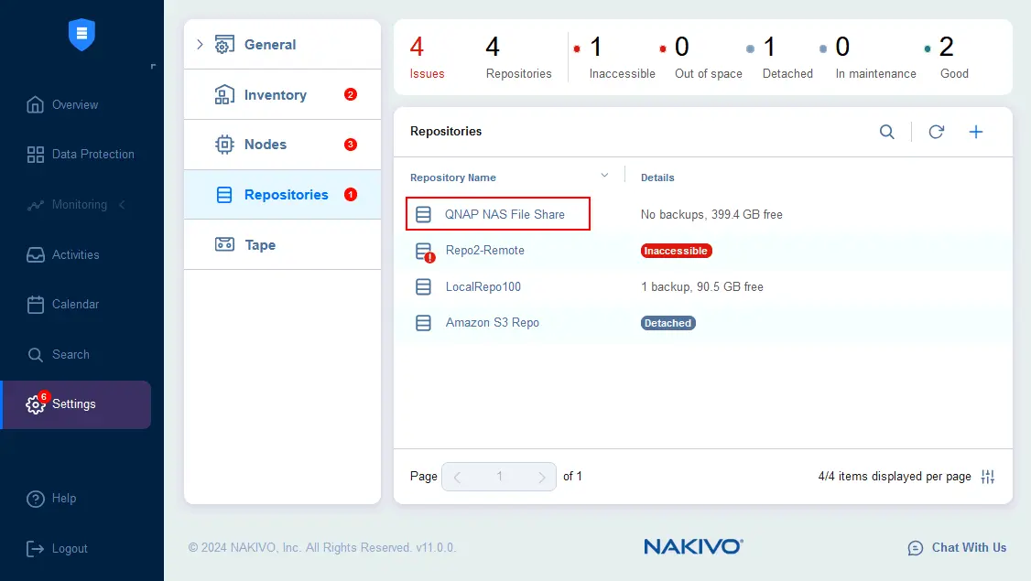Click the Monitoring chart icon
Image resolution: width=1031 pixels, height=581 pixels.
(36, 205)
